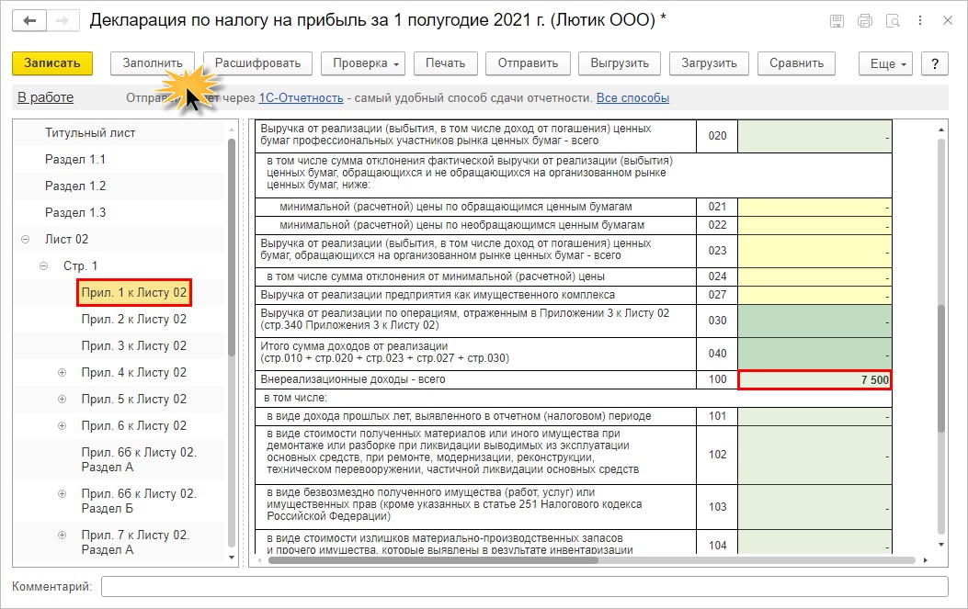Expand Прил. 7 к Листу 02. Раздел А node
This screenshot has width=968, height=609.
pyautogui.click(x=62, y=536)
